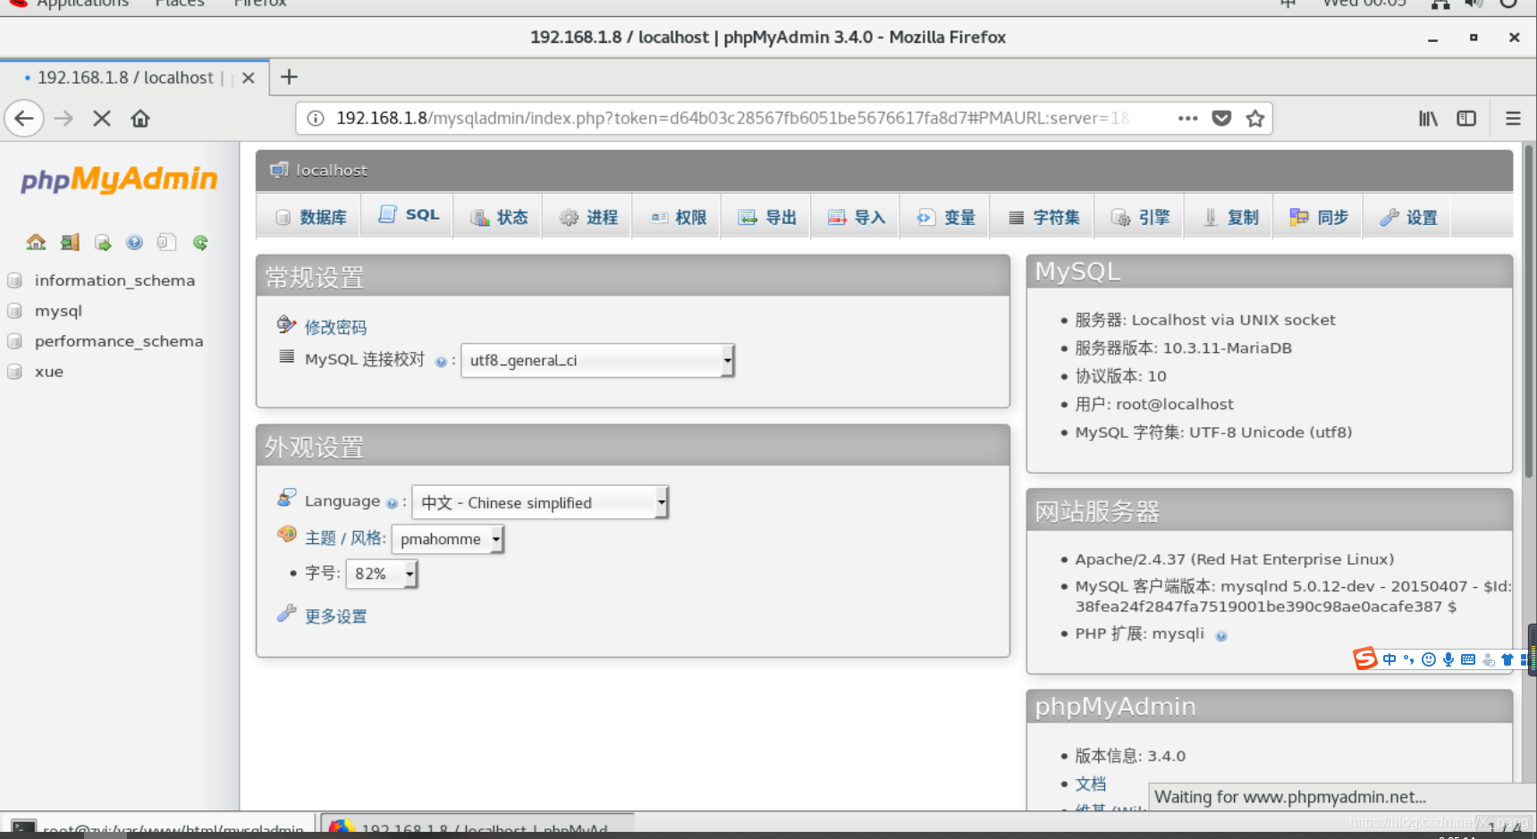Click the Pocket save icon
The height and width of the screenshot is (839, 1537).
(1221, 118)
